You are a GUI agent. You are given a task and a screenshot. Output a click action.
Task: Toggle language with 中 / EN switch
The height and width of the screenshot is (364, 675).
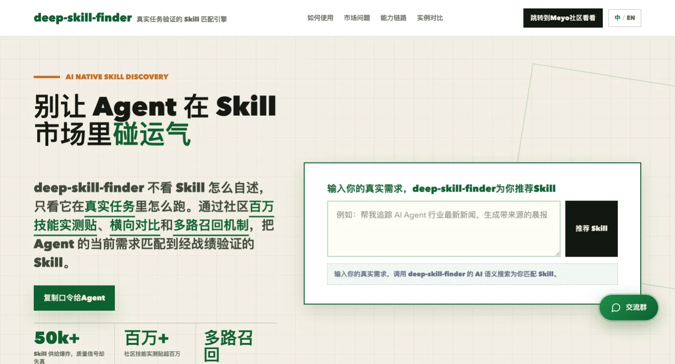[624, 18]
